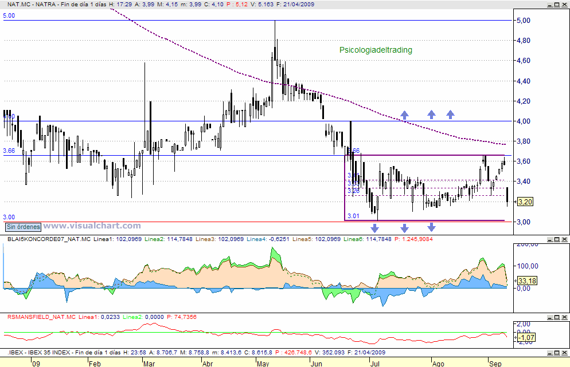Click the 4,00 price axis label
Viewport: 570px width, 367px height.
point(524,121)
